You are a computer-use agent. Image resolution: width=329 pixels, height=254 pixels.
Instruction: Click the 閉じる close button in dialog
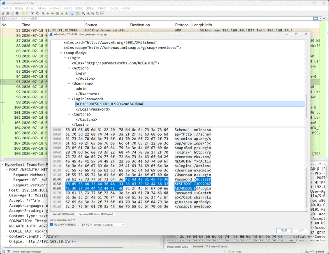point(284,230)
